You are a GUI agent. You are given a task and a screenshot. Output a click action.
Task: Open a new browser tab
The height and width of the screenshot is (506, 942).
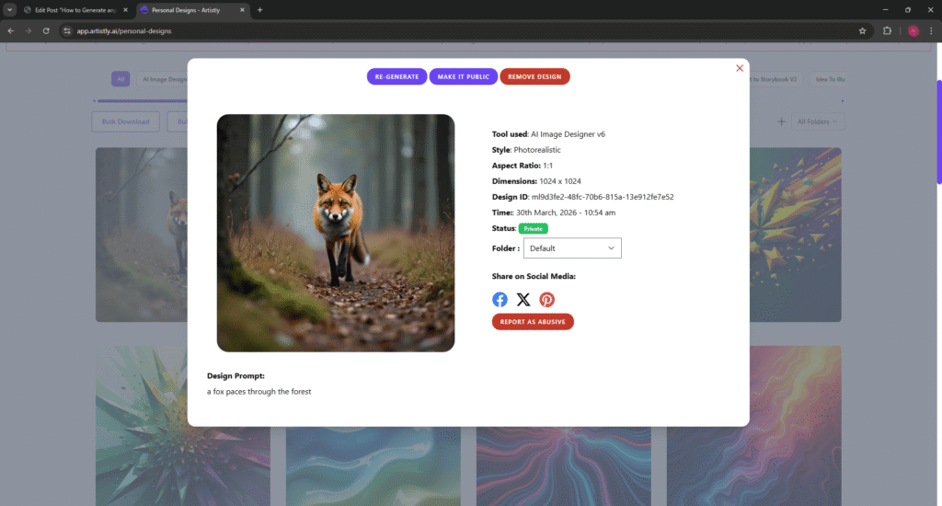coord(259,9)
